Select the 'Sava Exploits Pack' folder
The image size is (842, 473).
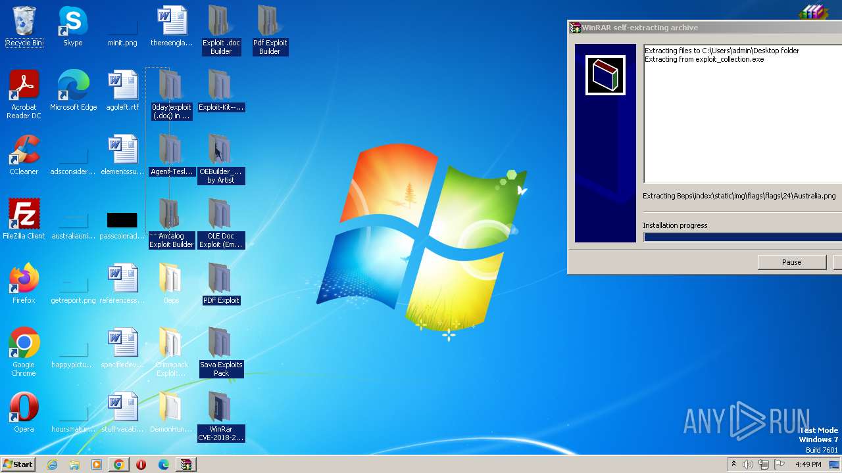click(221, 352)
